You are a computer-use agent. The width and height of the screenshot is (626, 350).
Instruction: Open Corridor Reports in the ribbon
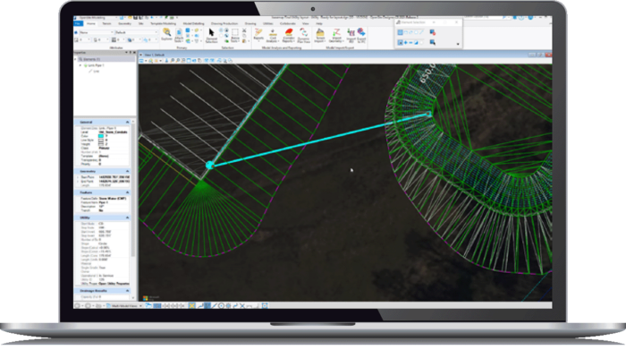click(288, 36)
